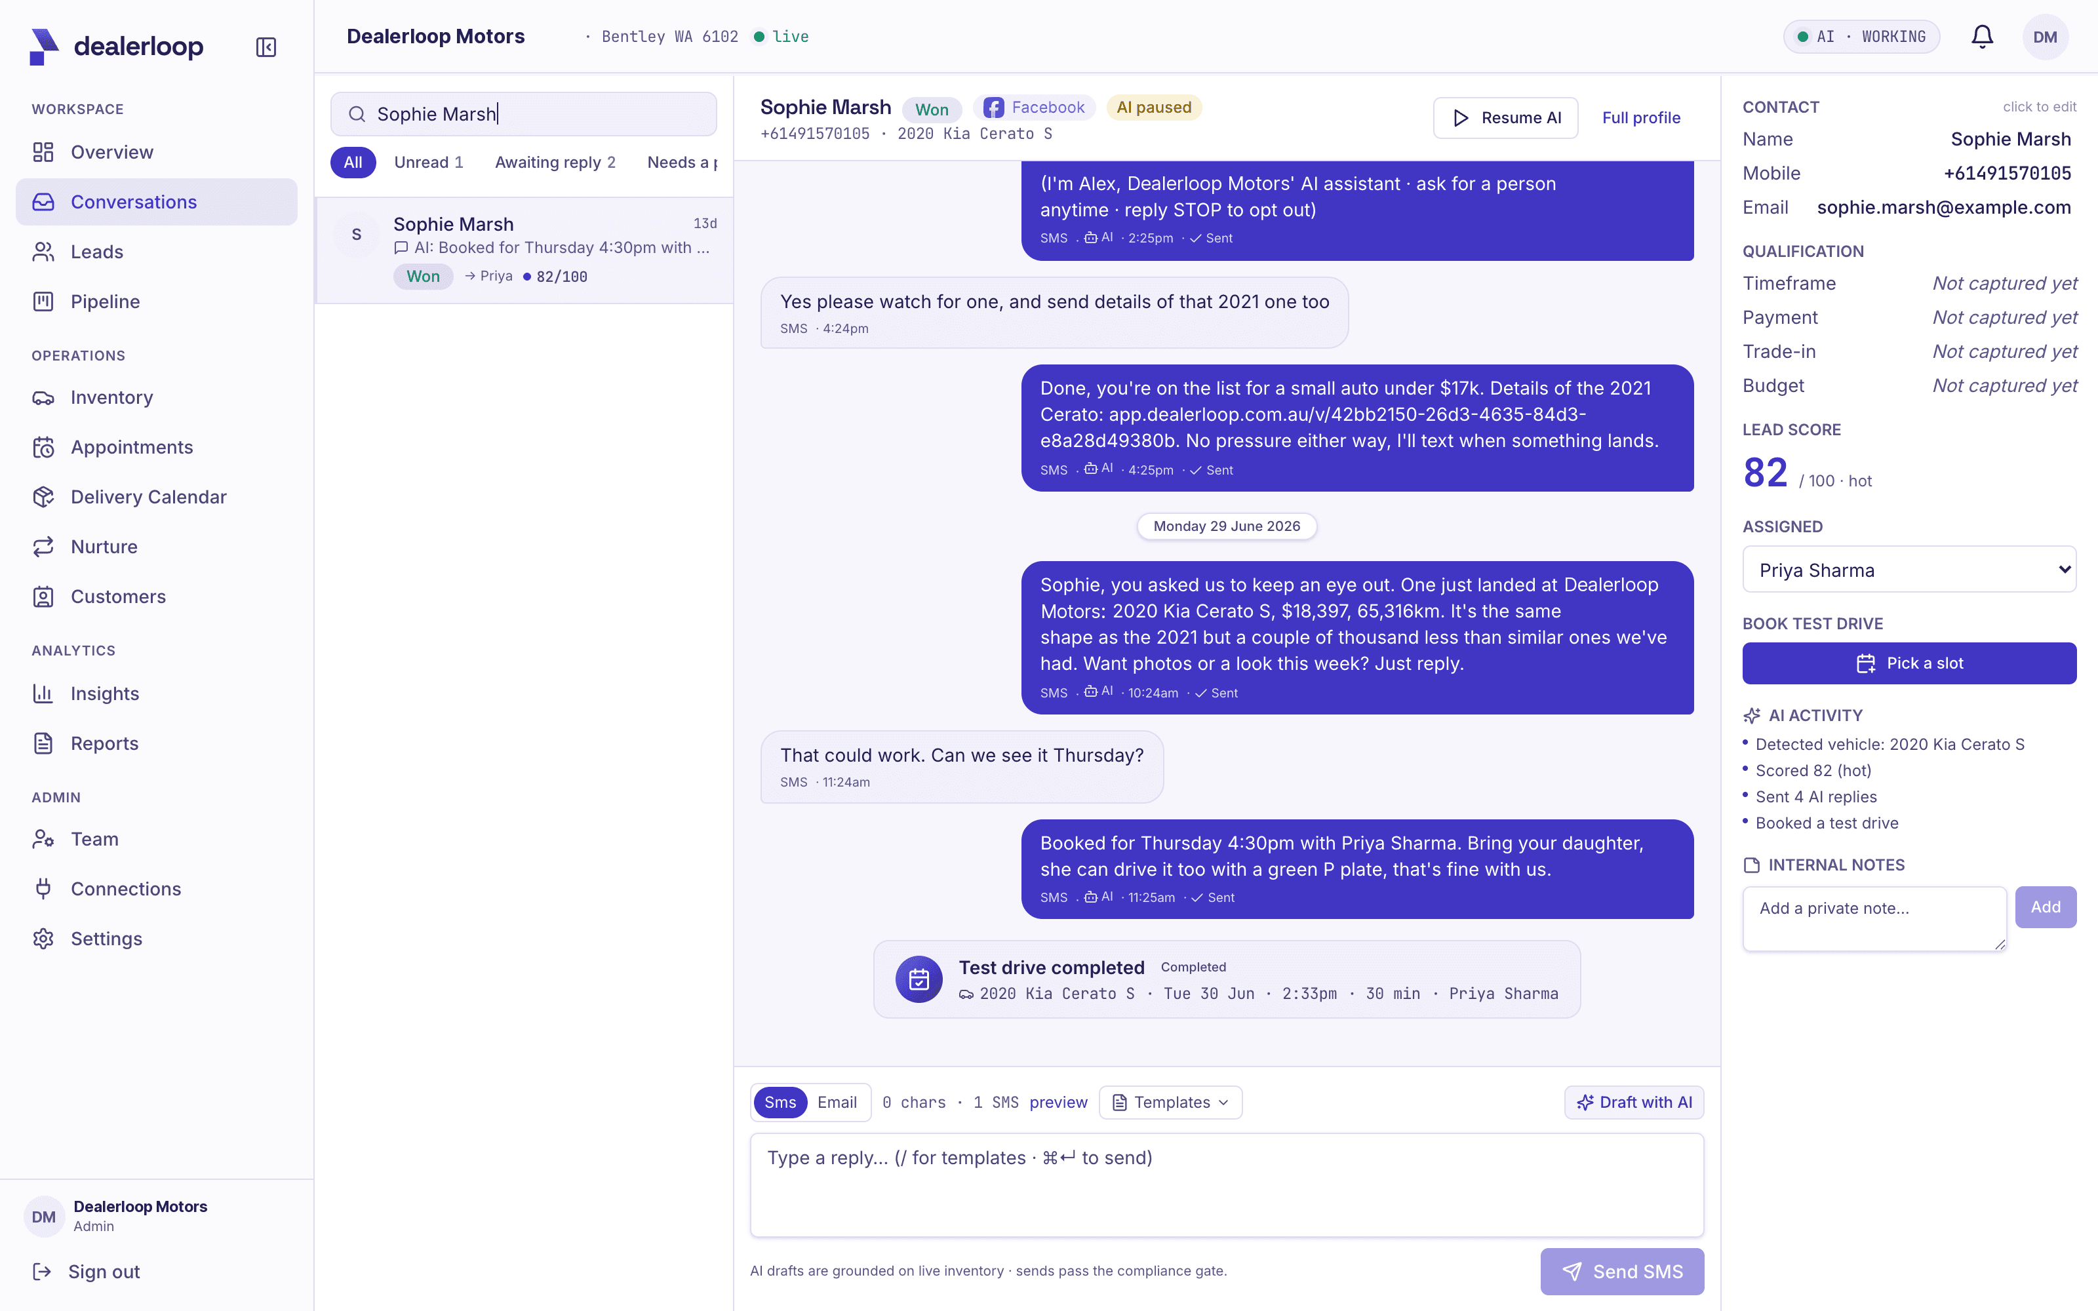Click the Leads people icon

click(x=43, y=252)
